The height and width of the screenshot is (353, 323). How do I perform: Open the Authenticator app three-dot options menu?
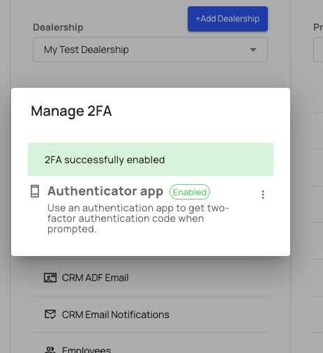263,195
